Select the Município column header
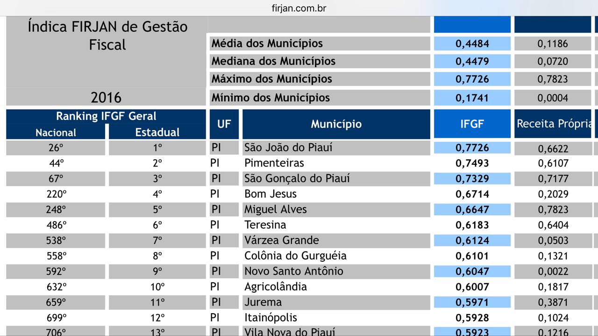This screenshot has height=336, width=598. (336, 124)
